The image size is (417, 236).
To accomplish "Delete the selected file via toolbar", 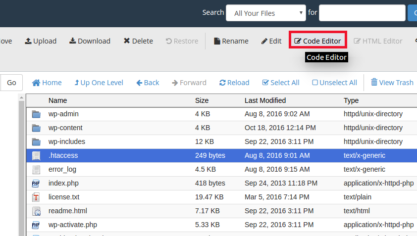I will [138, 41].
